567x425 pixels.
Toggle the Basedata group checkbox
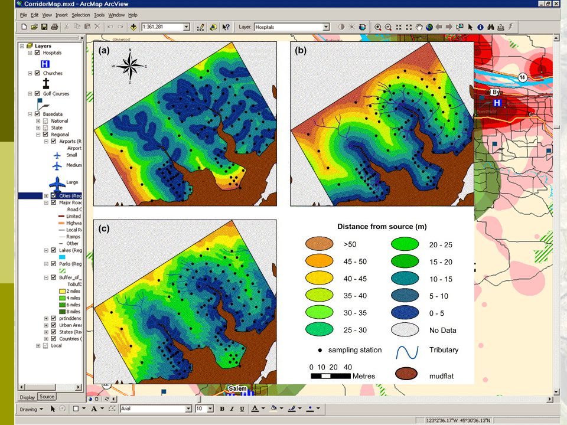37,114
